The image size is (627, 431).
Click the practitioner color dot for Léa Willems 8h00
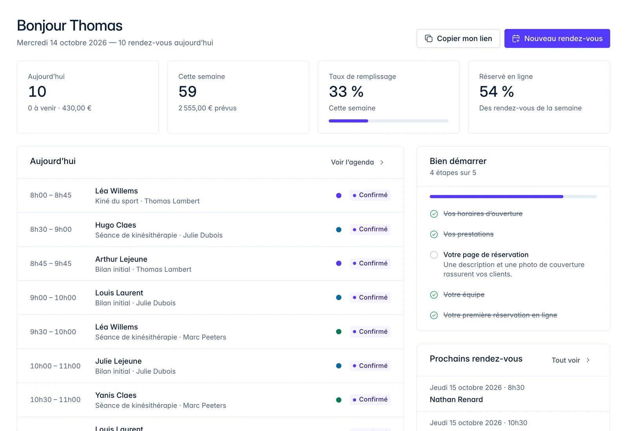click(339, 195)
